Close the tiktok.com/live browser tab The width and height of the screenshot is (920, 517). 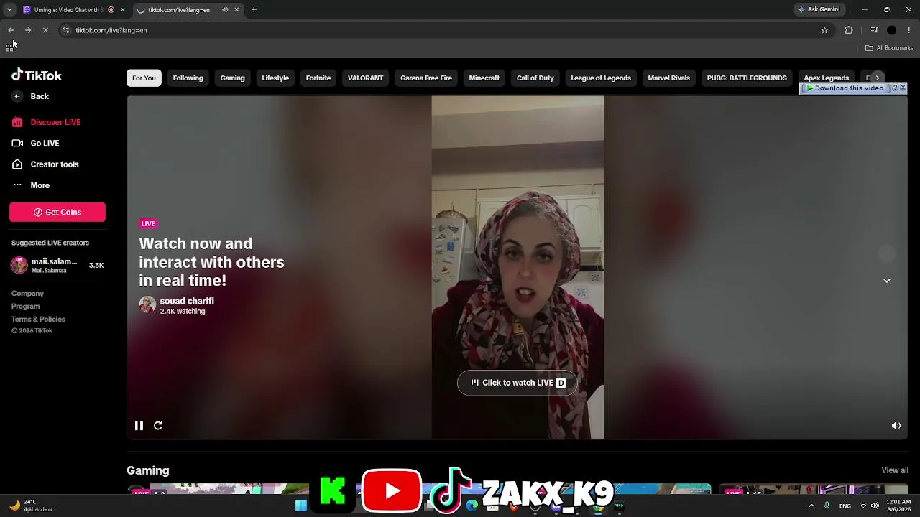[x=236, y=10]
